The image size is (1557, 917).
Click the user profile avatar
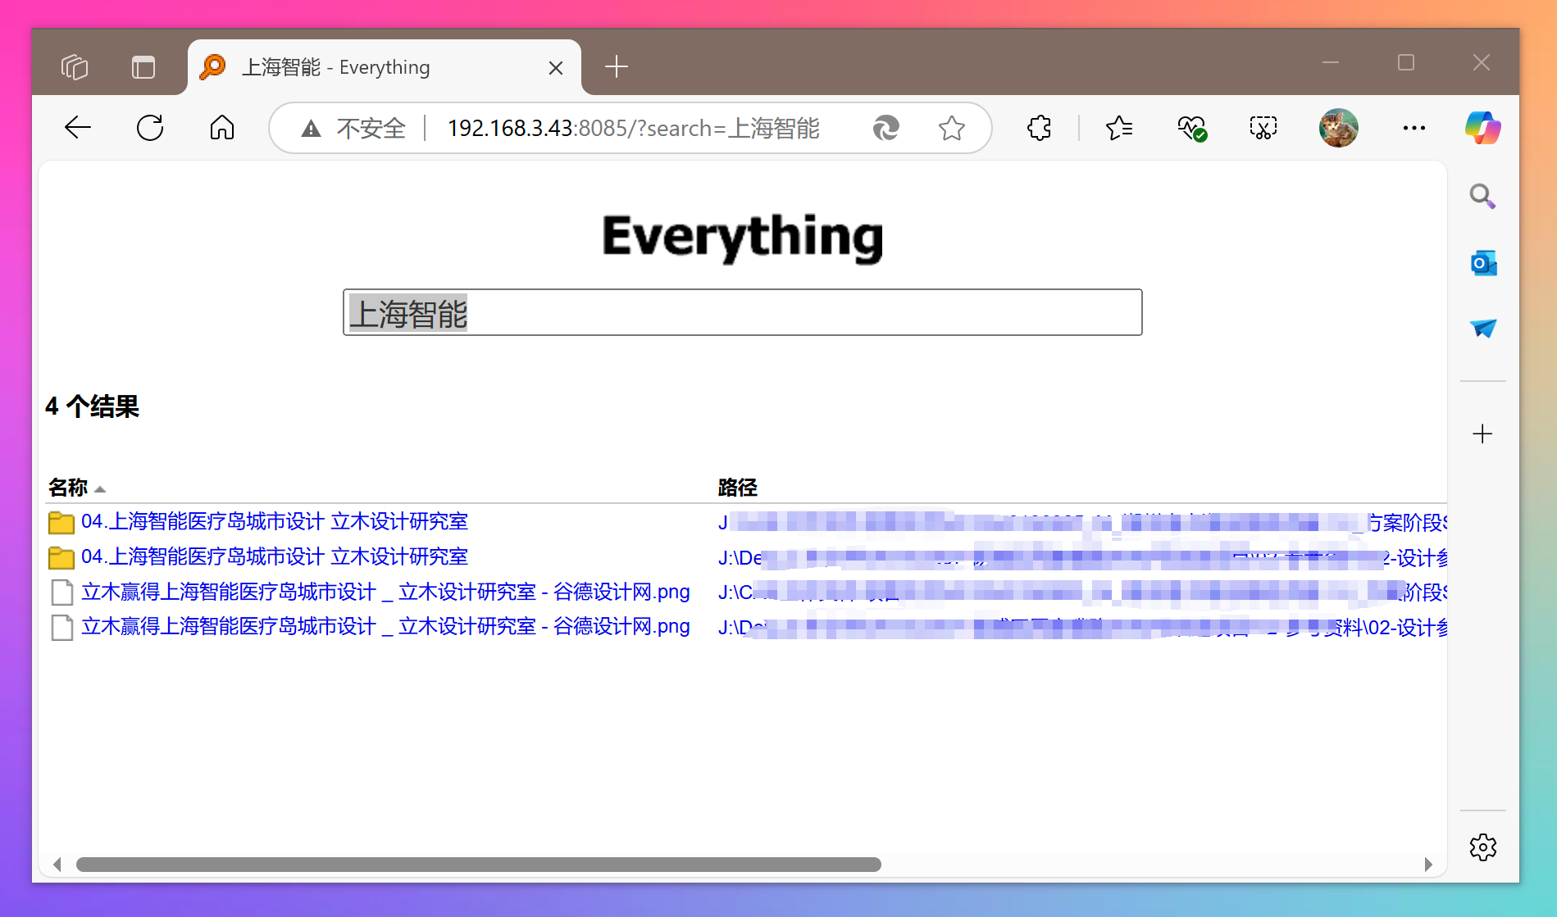1338,128
